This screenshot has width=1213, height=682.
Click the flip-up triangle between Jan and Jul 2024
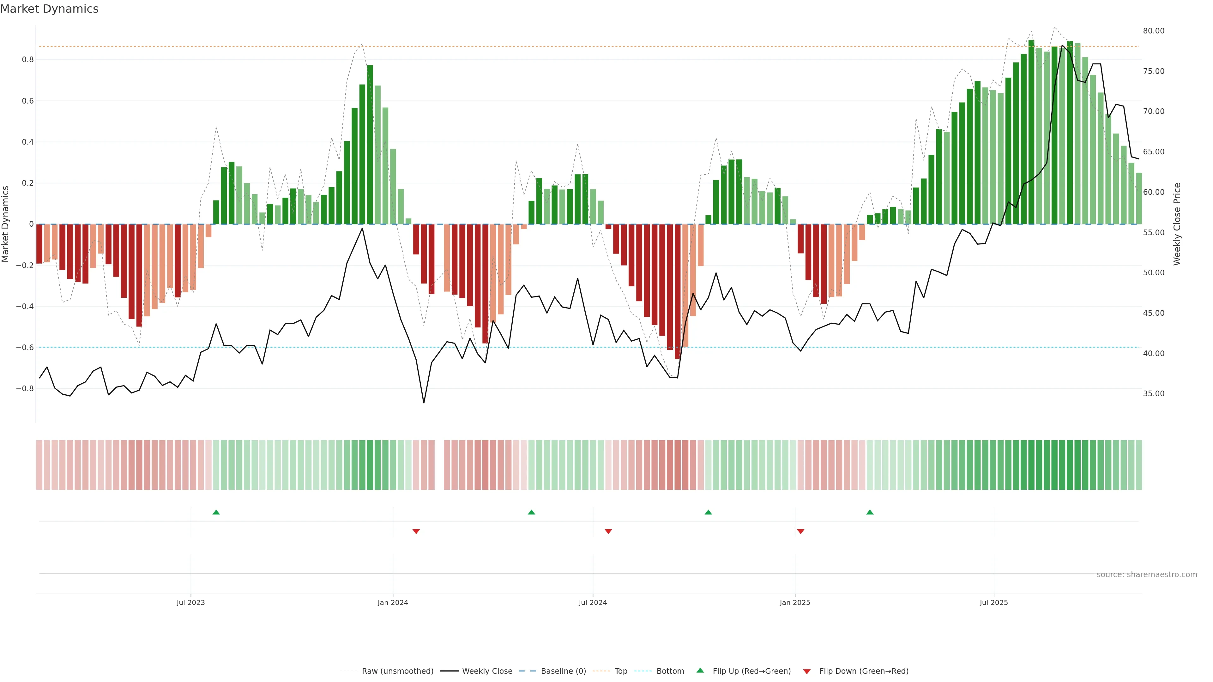point(531,512)
